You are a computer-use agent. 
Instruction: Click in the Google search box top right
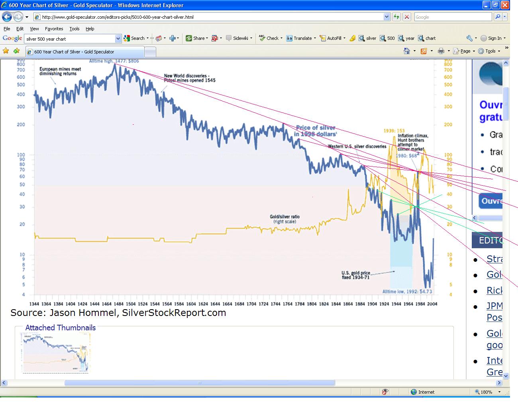(x=452, y=17)
